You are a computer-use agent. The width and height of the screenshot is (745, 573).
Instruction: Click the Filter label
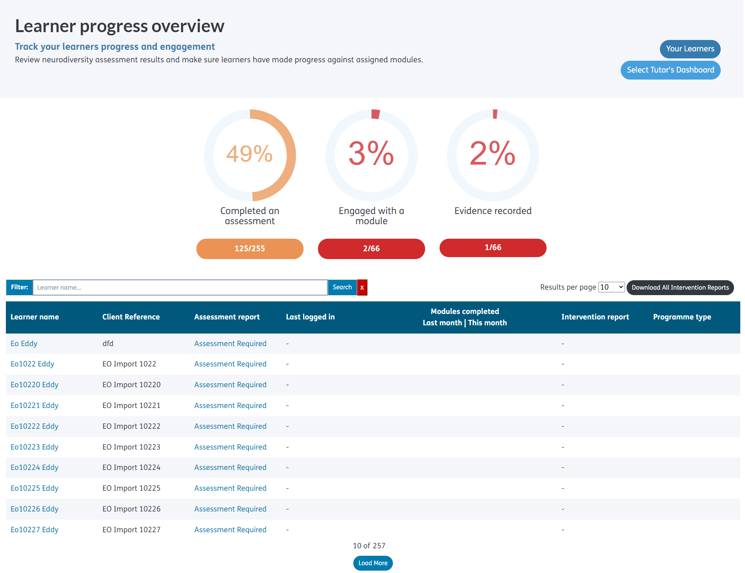(19, 287)
